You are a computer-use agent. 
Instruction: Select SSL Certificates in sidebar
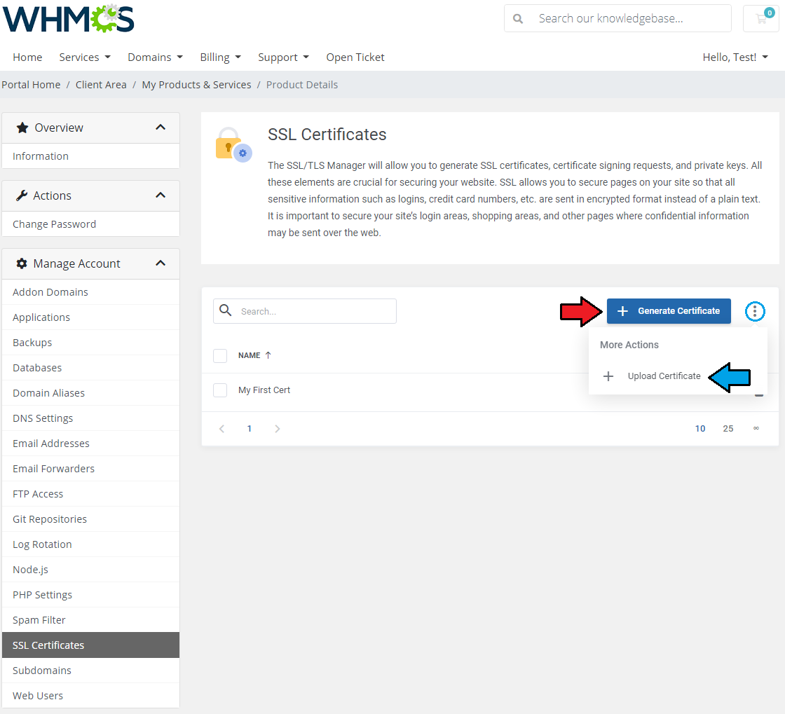pyautogui.click(x=90, y=645)
